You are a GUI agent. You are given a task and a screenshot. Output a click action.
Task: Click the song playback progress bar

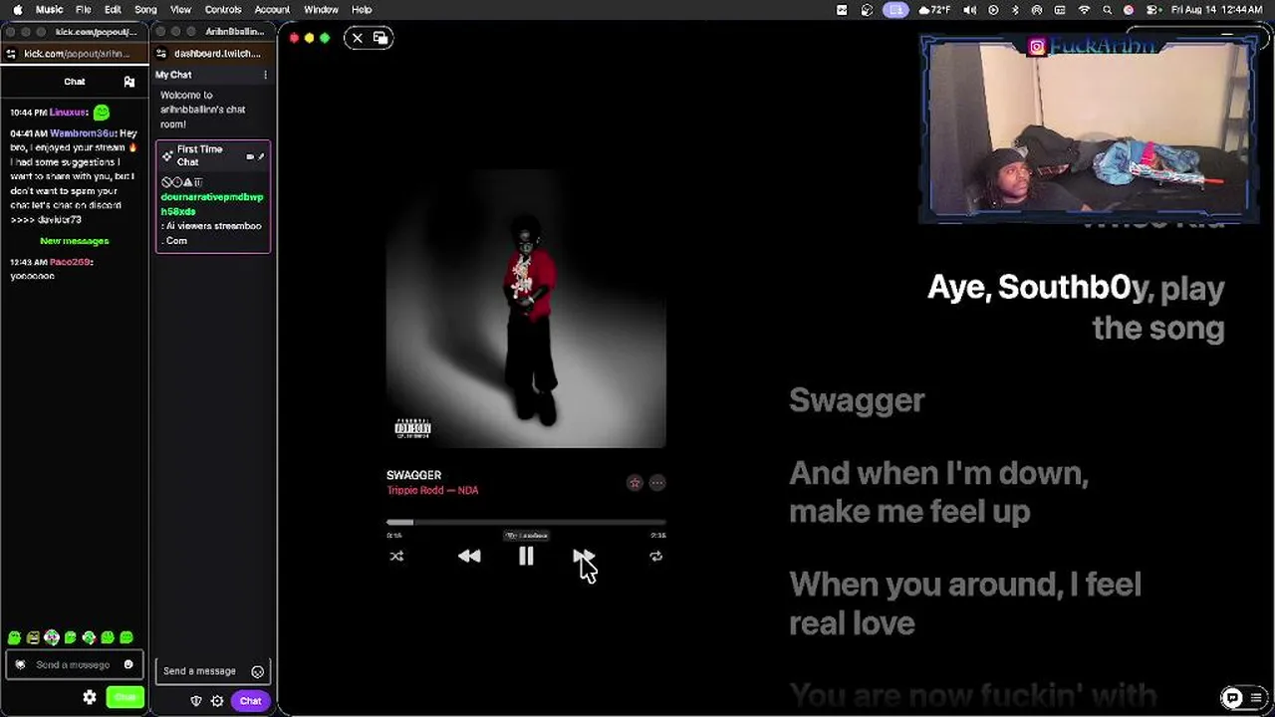pyautogui.click(x=526, y=522)
